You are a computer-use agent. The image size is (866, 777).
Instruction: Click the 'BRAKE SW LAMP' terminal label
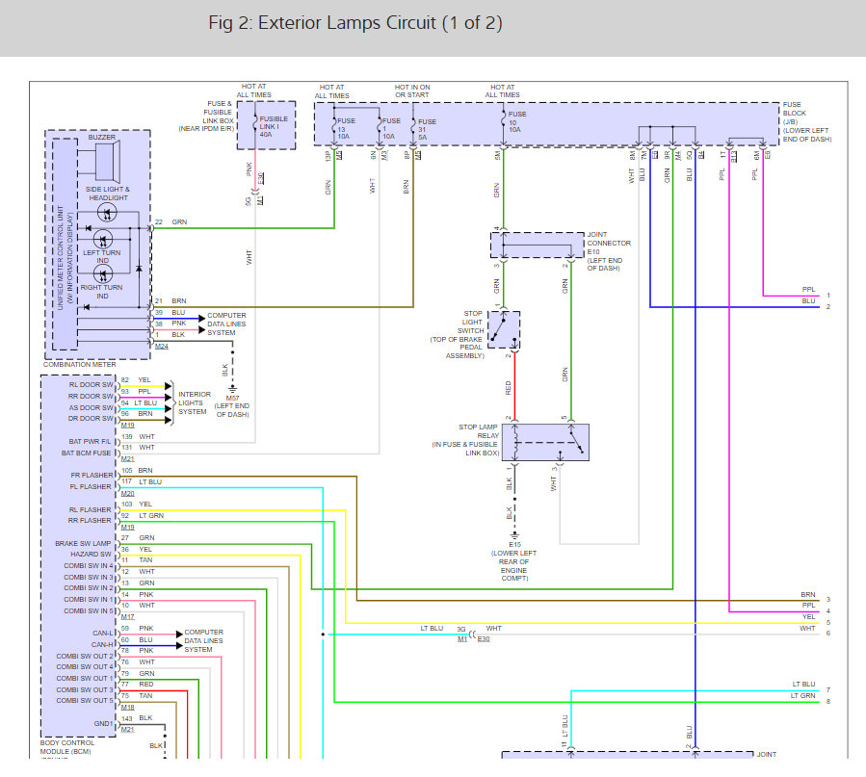[x=83, y=544]
